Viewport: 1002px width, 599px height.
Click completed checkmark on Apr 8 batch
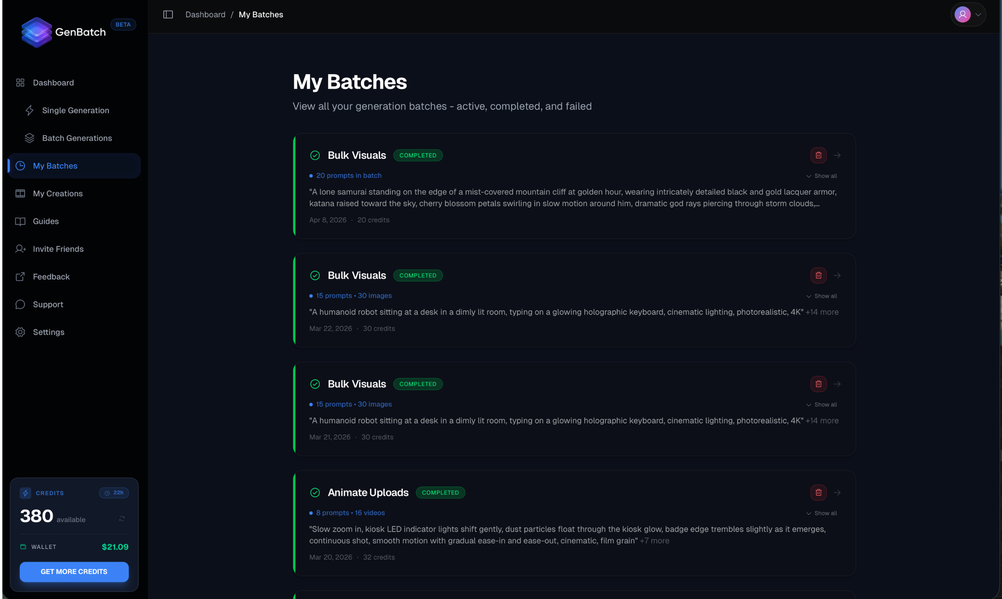315,155
